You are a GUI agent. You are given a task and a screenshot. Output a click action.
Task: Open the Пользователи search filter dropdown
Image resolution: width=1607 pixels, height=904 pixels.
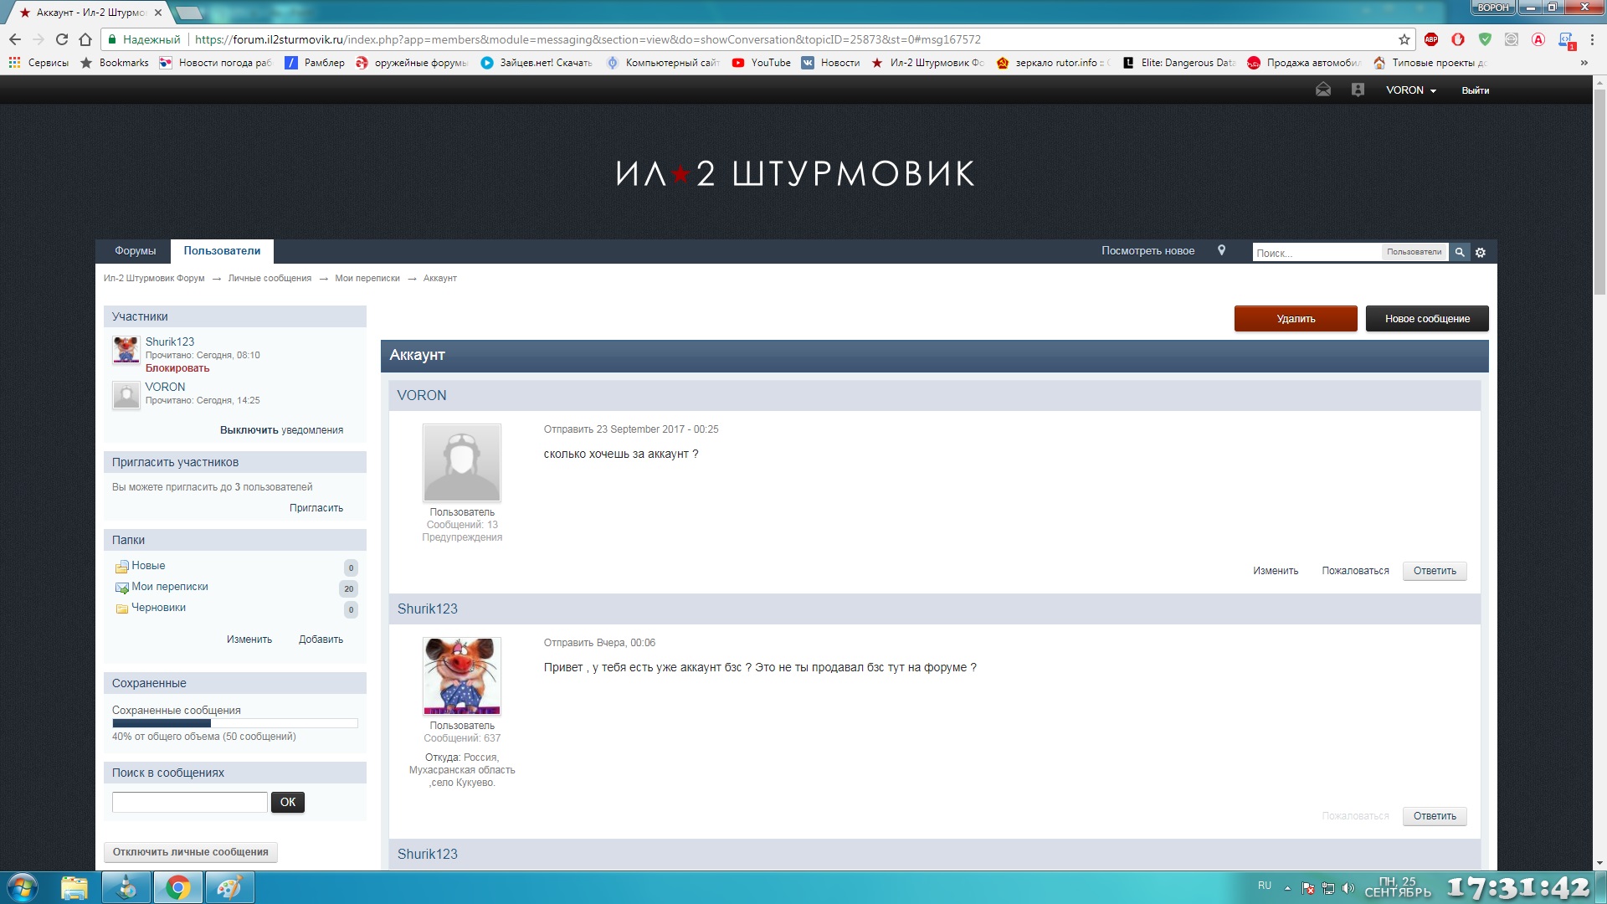pyautogui.click(x=1414, y=252)
